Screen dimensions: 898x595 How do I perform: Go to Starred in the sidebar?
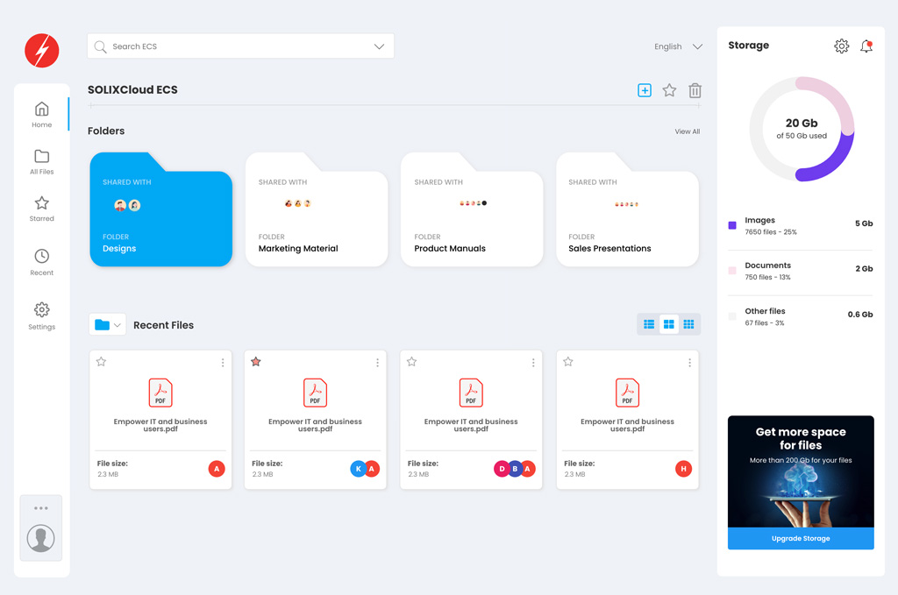point(42,209)
